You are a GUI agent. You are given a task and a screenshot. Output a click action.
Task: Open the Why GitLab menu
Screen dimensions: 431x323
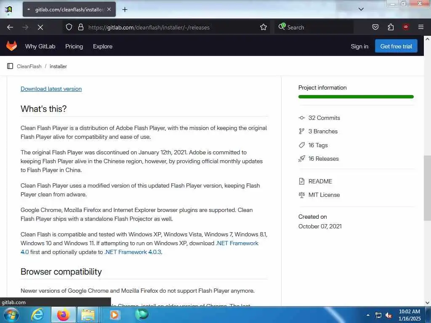click(40, 46)
